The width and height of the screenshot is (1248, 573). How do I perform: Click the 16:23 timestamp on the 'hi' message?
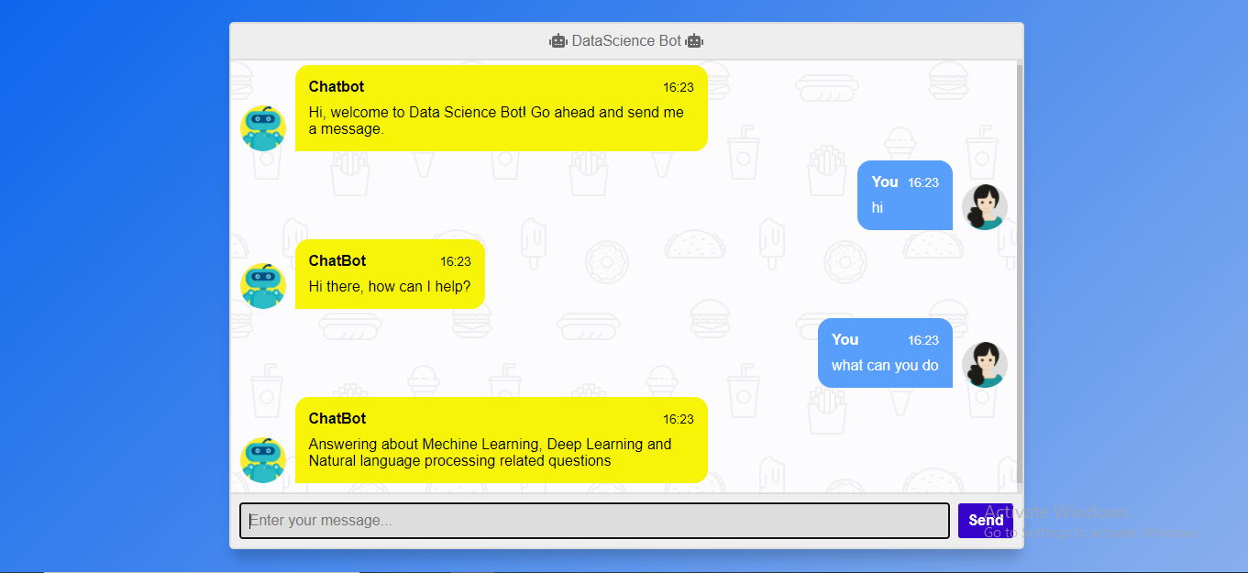click(923, 182)
